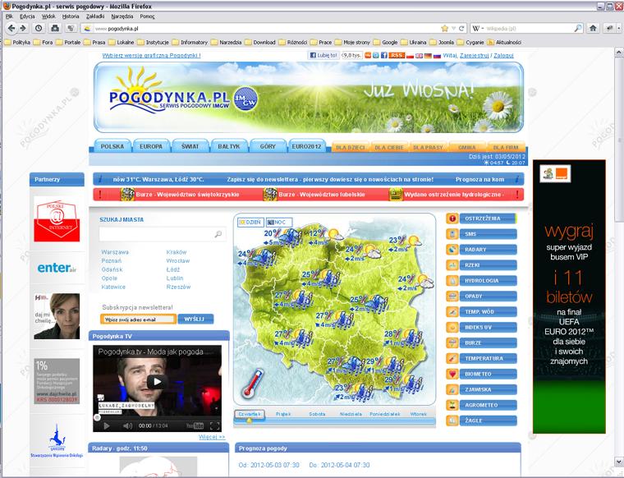Click the INDEKS UV sun icon
Image resolution: width=624 pixels, height=478 pixels.
point(452,327)
